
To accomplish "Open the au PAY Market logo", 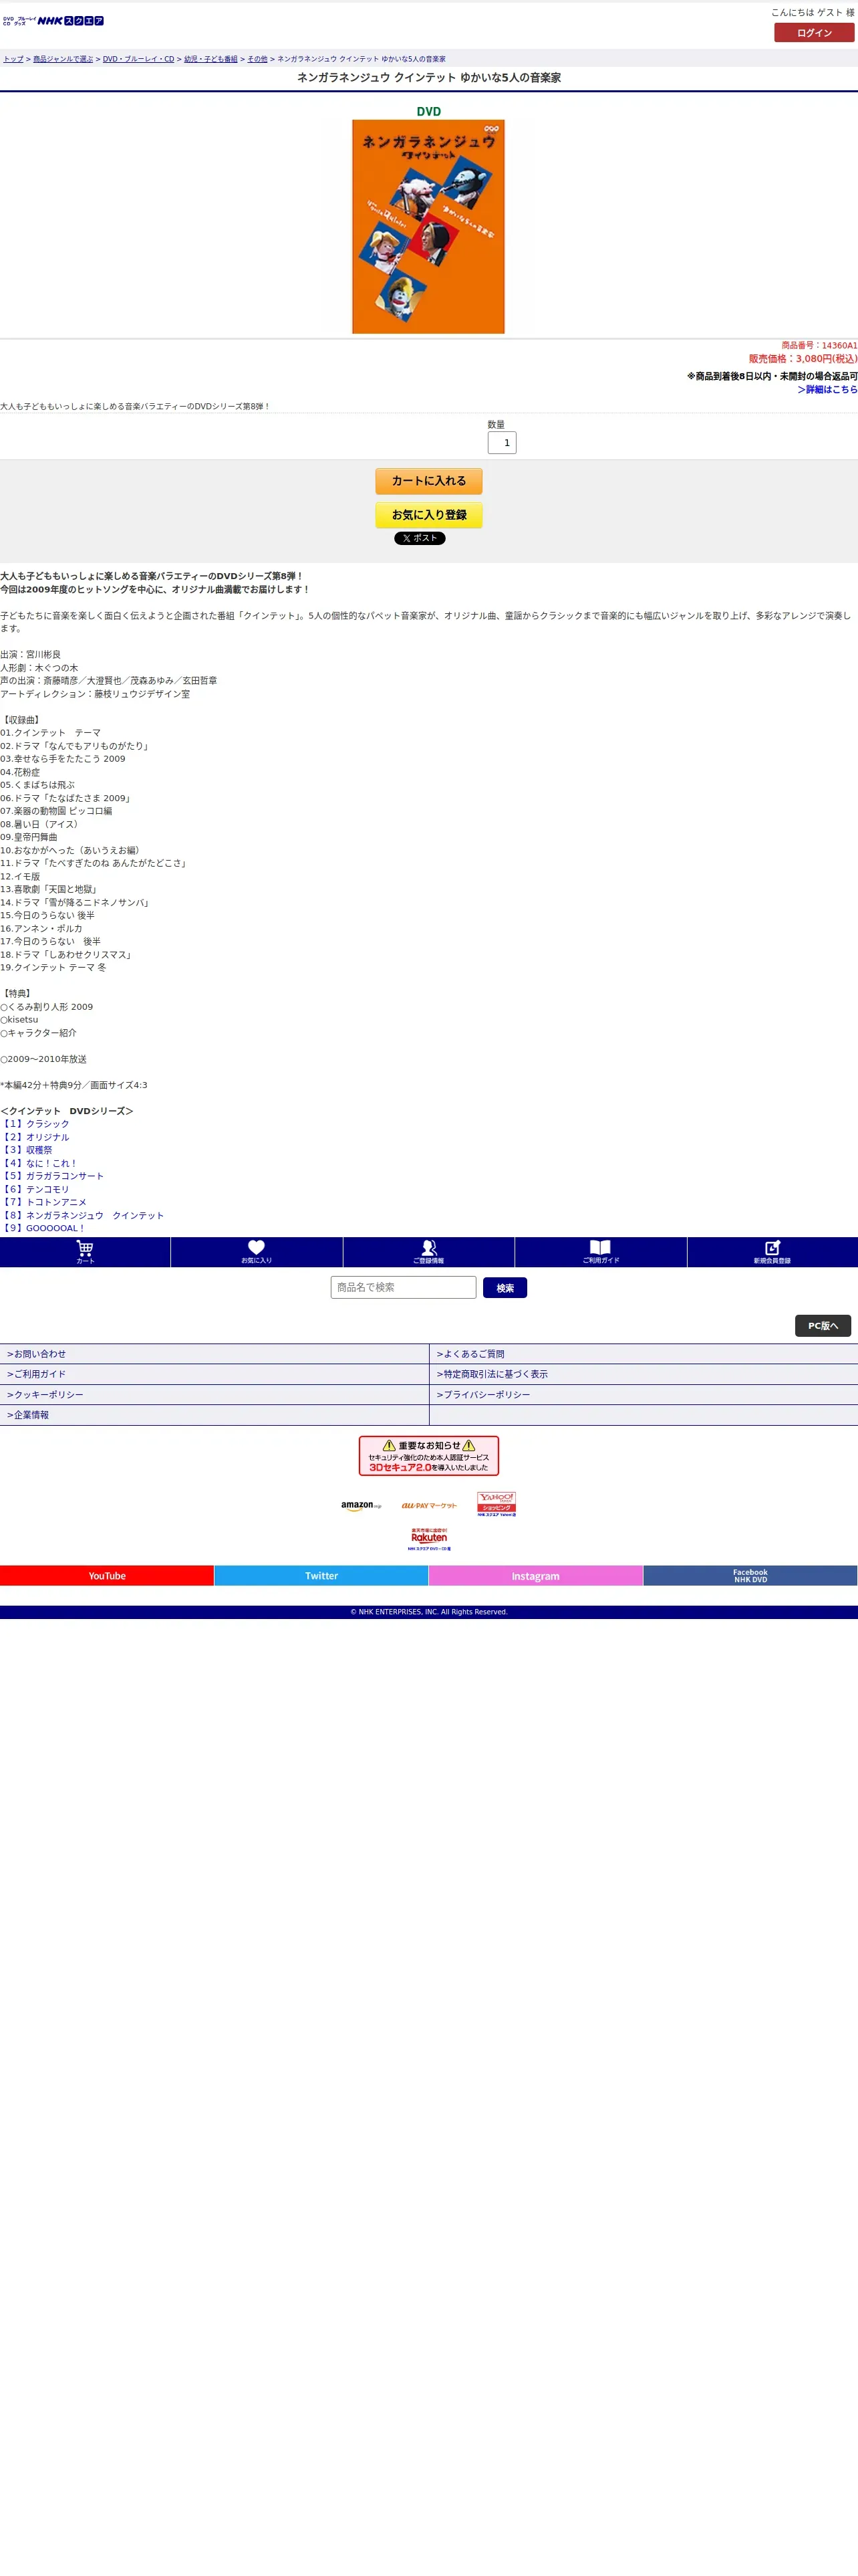I will [x=428, y=1505].
